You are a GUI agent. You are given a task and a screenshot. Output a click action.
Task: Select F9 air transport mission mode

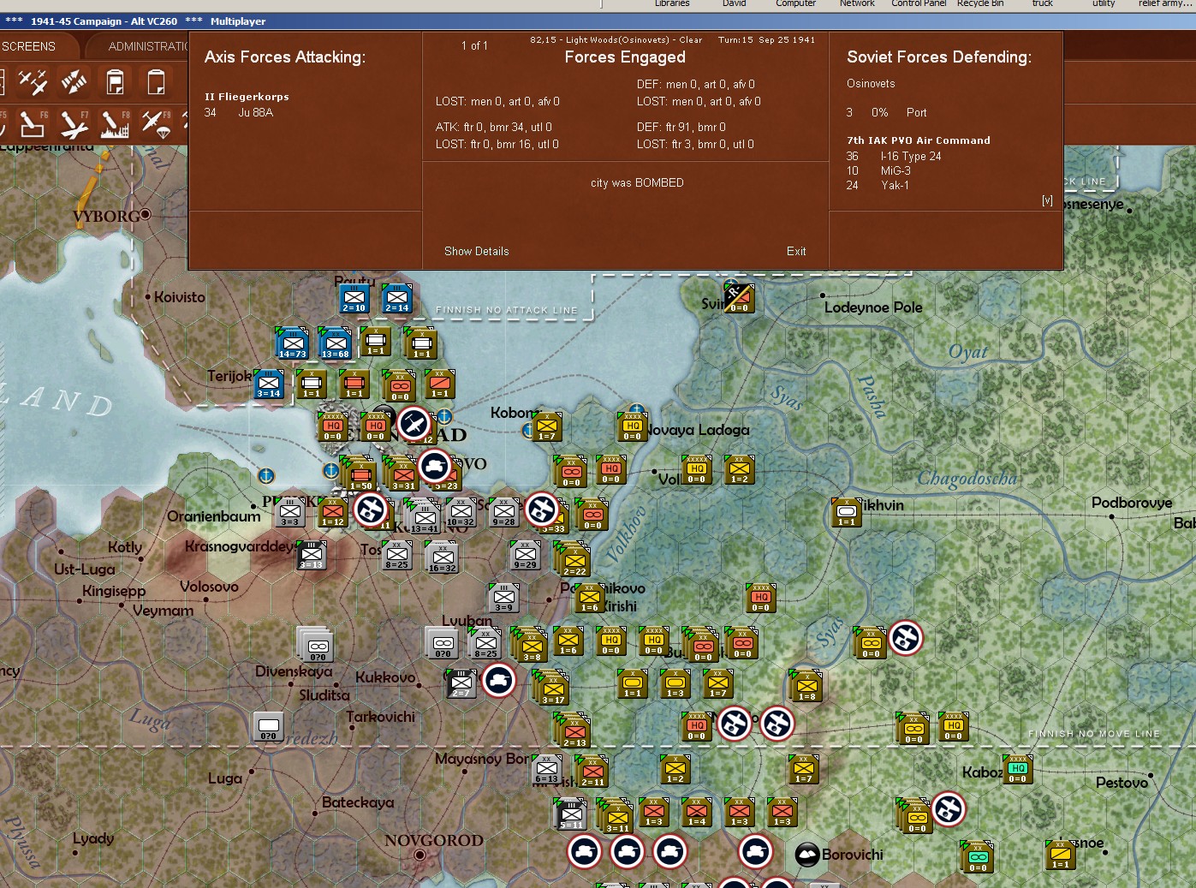click(156, 125)
